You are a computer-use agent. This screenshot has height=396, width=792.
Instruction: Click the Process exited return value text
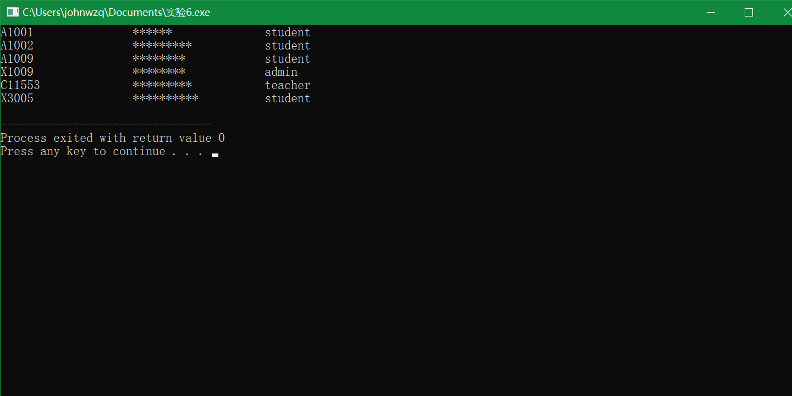(x=112, y=137)
